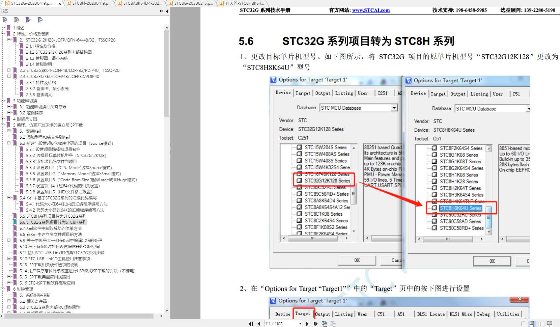The image size is (560, 327).
Task: Go to the first page
Action: point(251,324)
